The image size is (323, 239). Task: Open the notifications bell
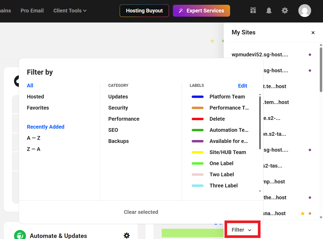(269, 10)
